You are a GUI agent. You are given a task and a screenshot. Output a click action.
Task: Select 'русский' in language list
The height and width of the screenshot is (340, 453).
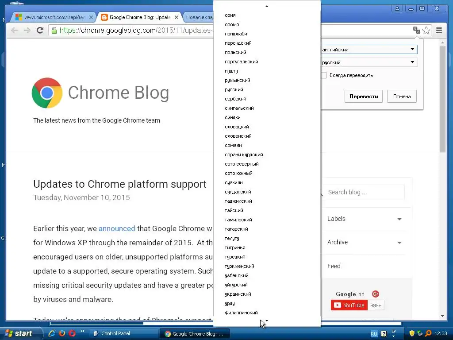coord(267,89)
